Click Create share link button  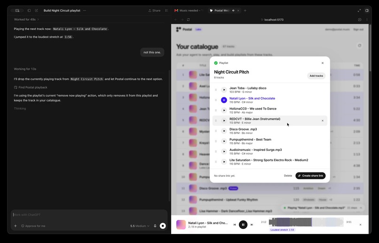(310, 176)
